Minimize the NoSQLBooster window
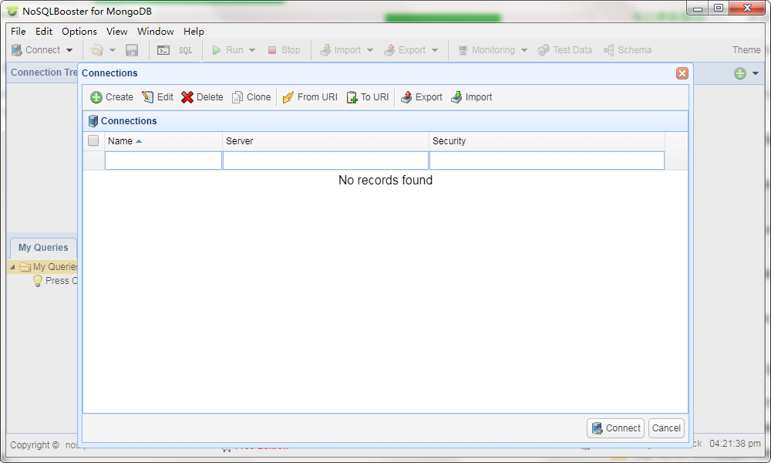771x463 pixels. point(697,8)
